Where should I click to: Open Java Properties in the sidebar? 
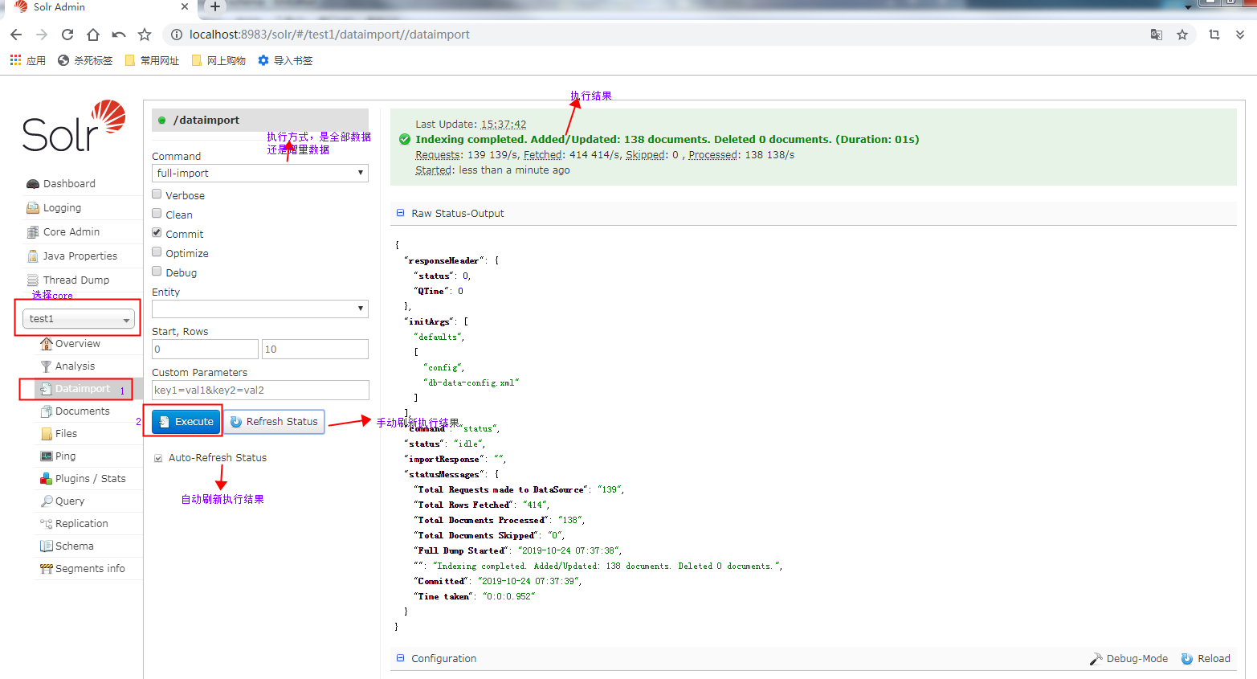coord(80,256)
